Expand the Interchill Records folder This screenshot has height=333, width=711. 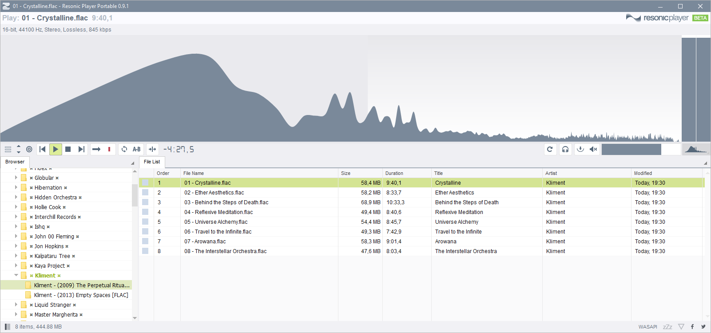[x=16, y=217]
